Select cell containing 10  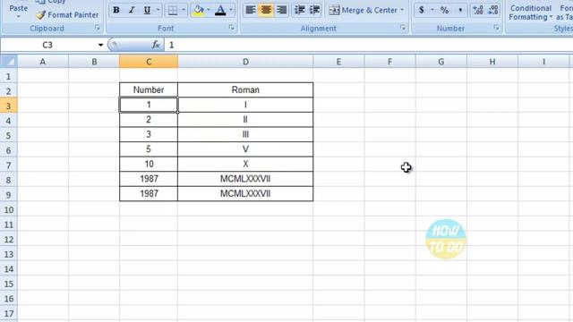pos(149,164)
